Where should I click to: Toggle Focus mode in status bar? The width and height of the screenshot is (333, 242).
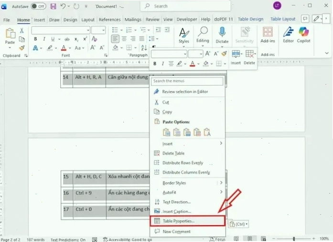[x=217, y=239]
